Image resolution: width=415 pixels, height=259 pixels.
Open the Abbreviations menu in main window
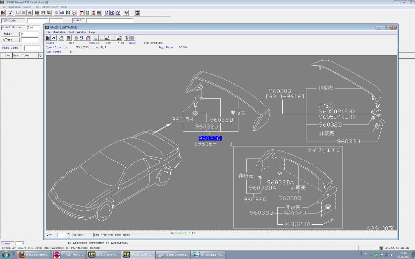coord(50,7)
